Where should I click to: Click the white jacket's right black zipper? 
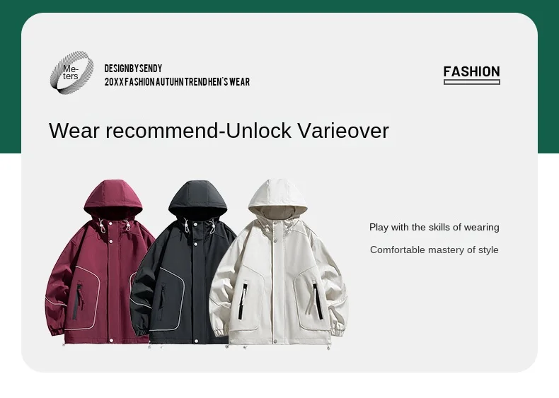click(318, 301)
